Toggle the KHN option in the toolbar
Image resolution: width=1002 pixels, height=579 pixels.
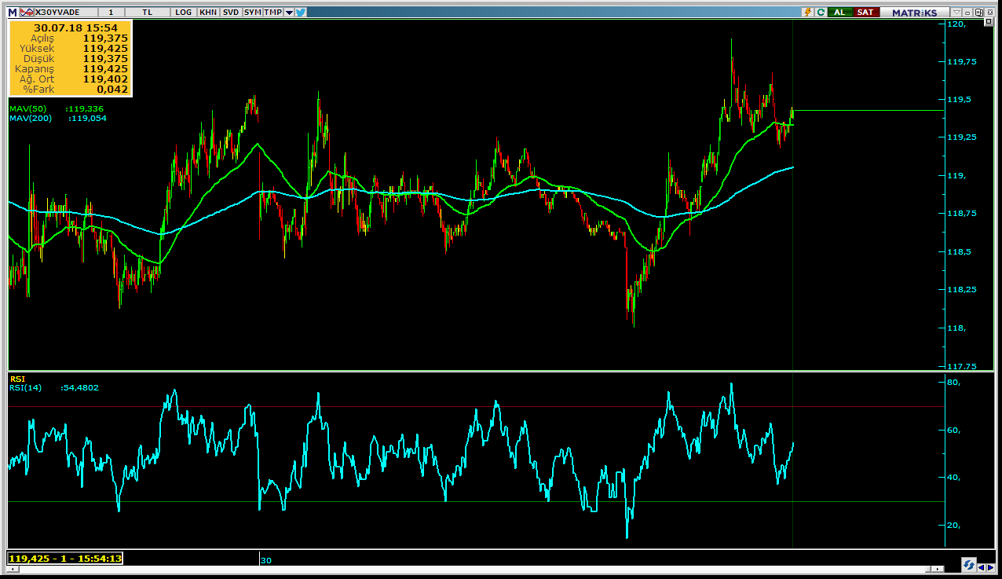[208, 13]
